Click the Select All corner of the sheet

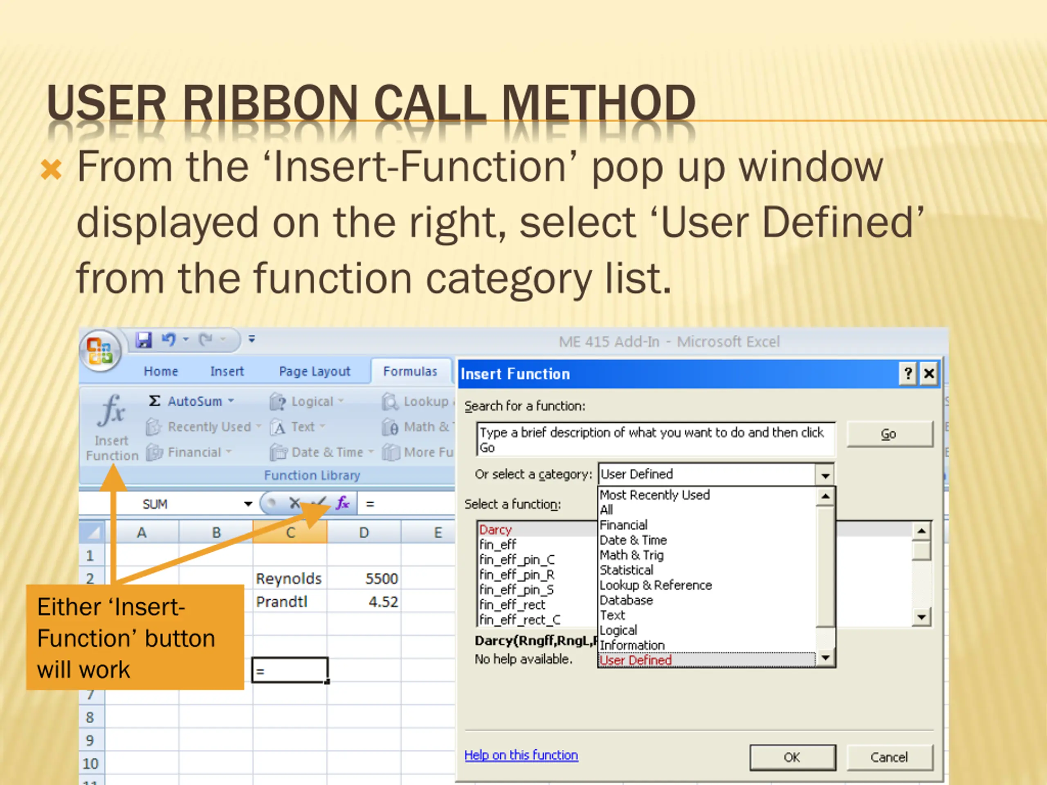coord(92,532)
